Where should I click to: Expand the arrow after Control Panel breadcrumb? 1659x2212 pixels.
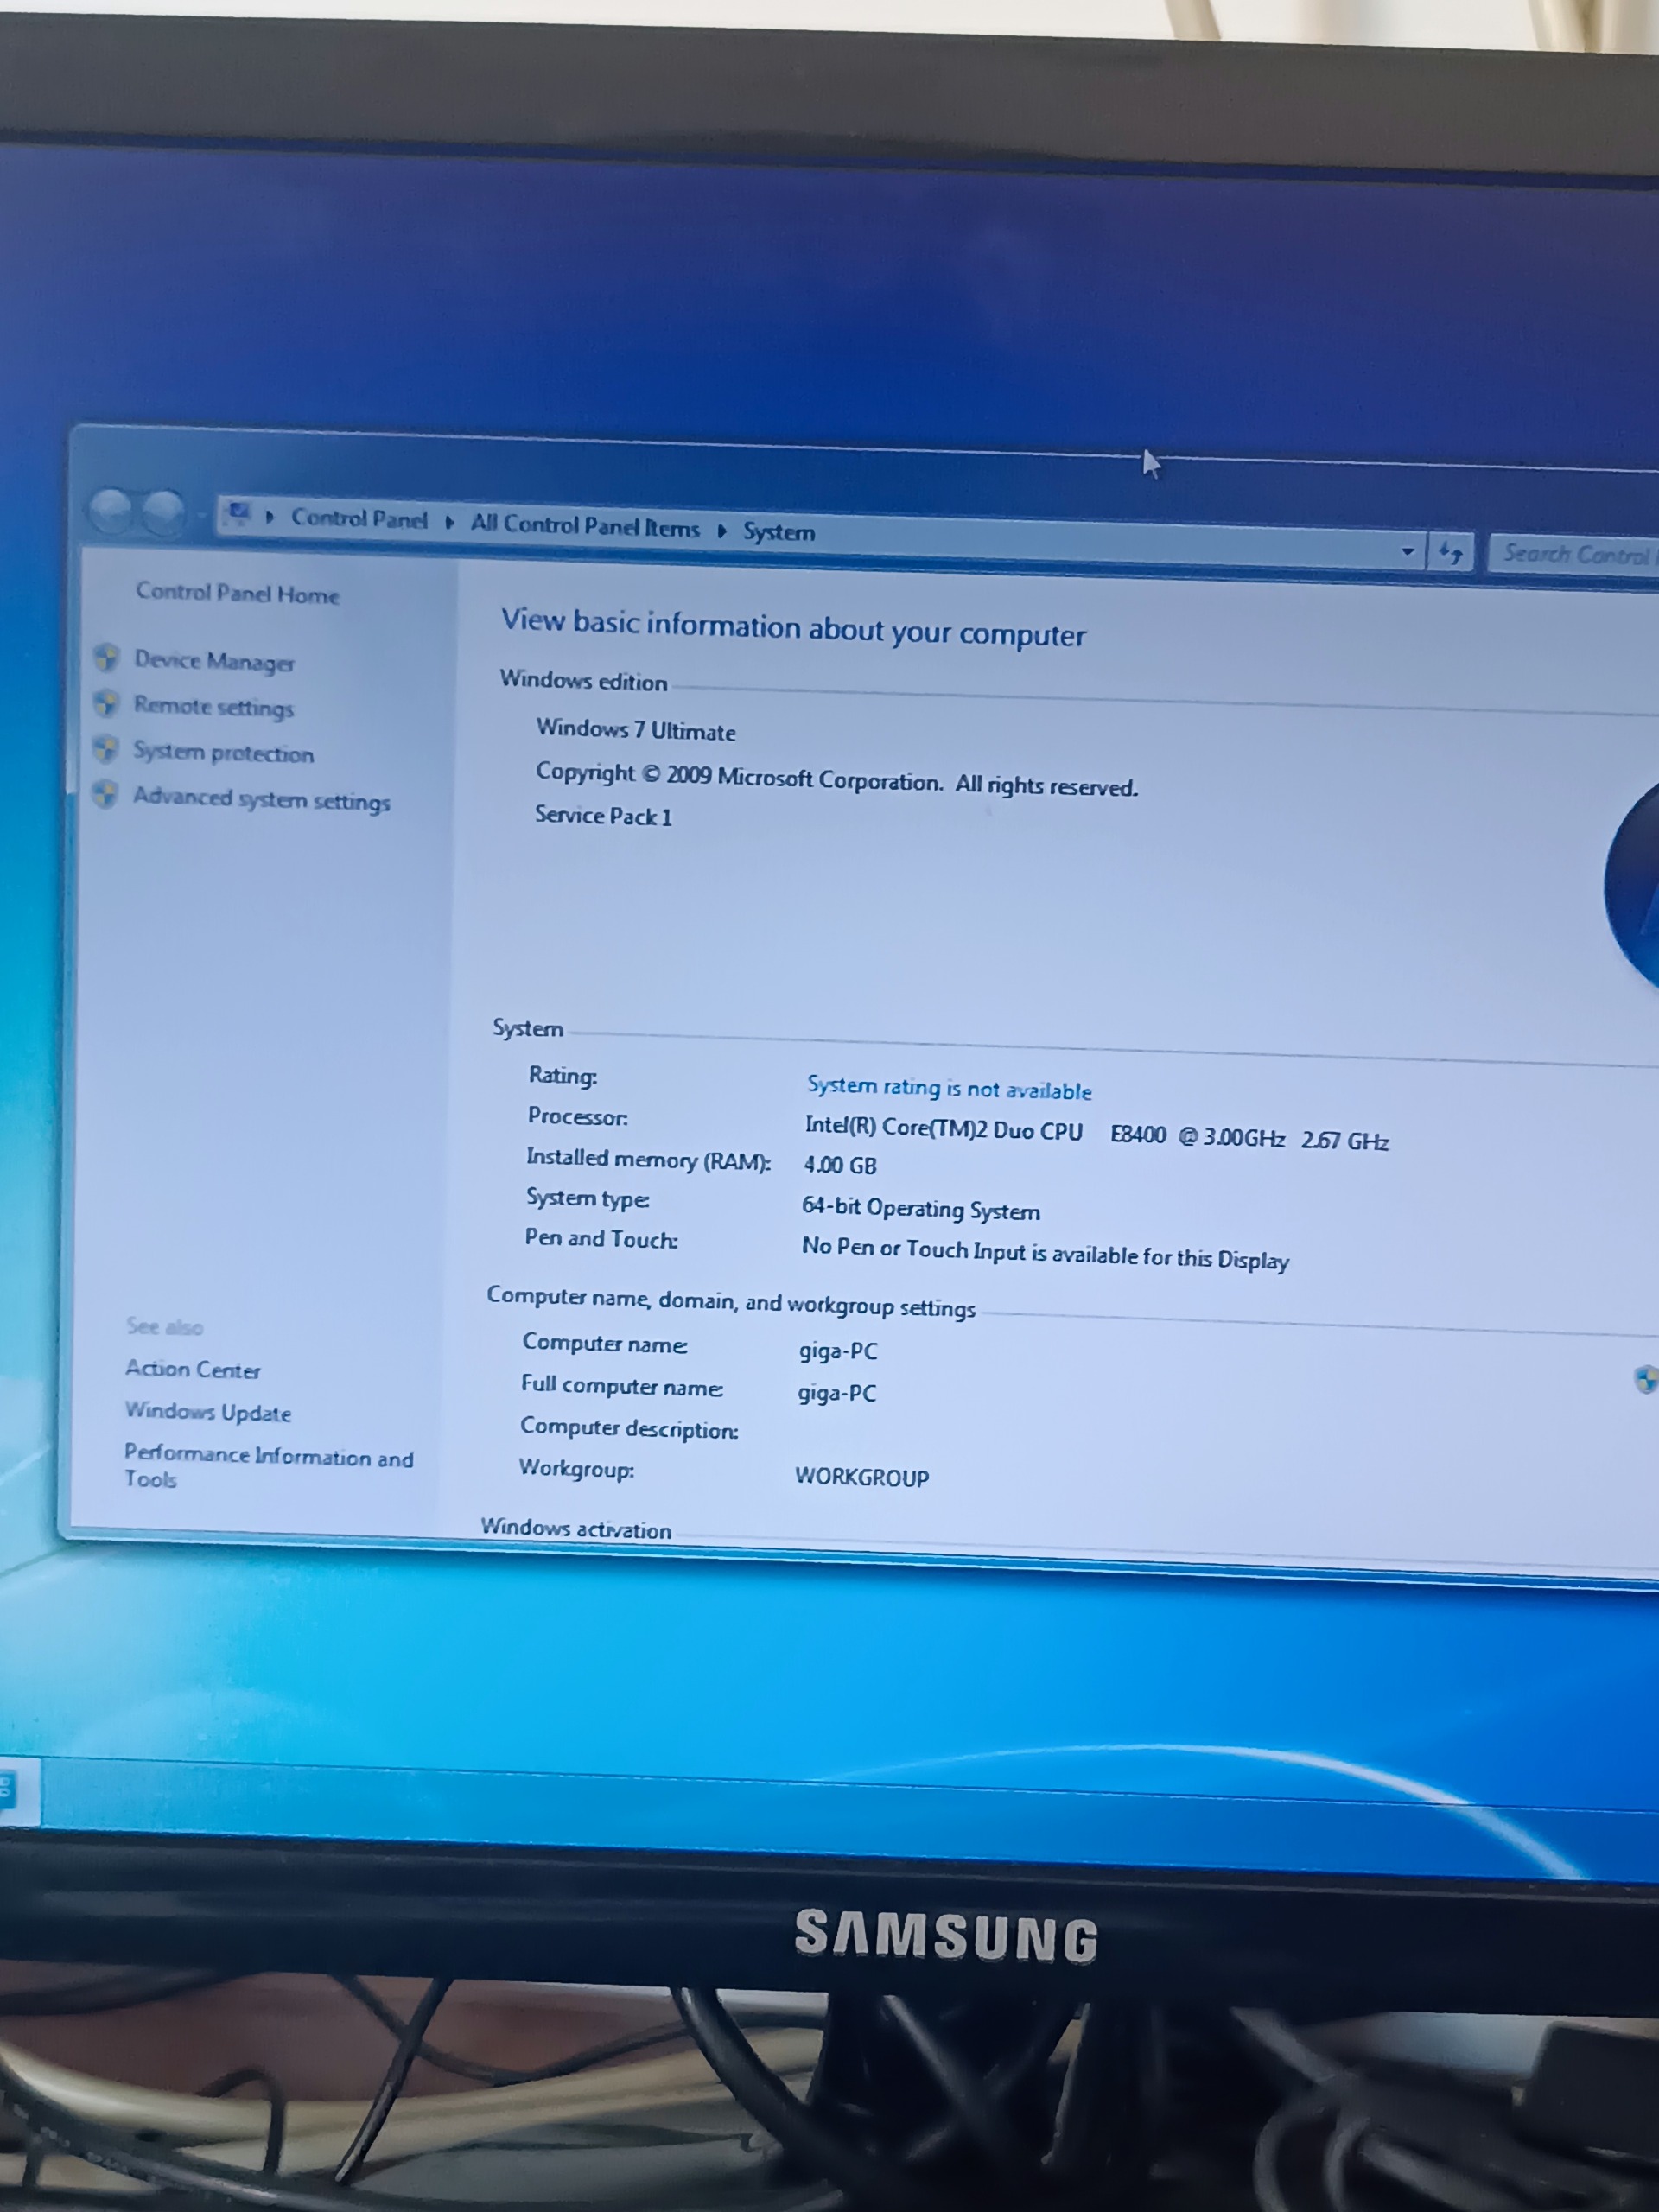pos(449,523)
